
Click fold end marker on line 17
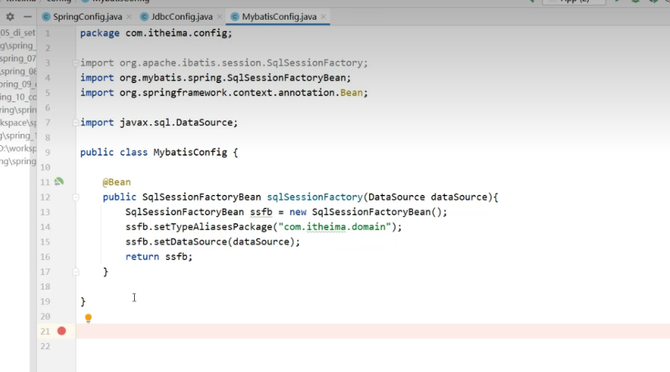(76, 271)
